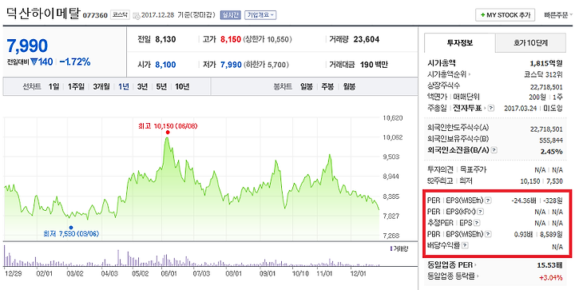The width and height of the screenshot is (575, 290).
Task: Click the 코스닥 market badge
Action: pos(121,16)
